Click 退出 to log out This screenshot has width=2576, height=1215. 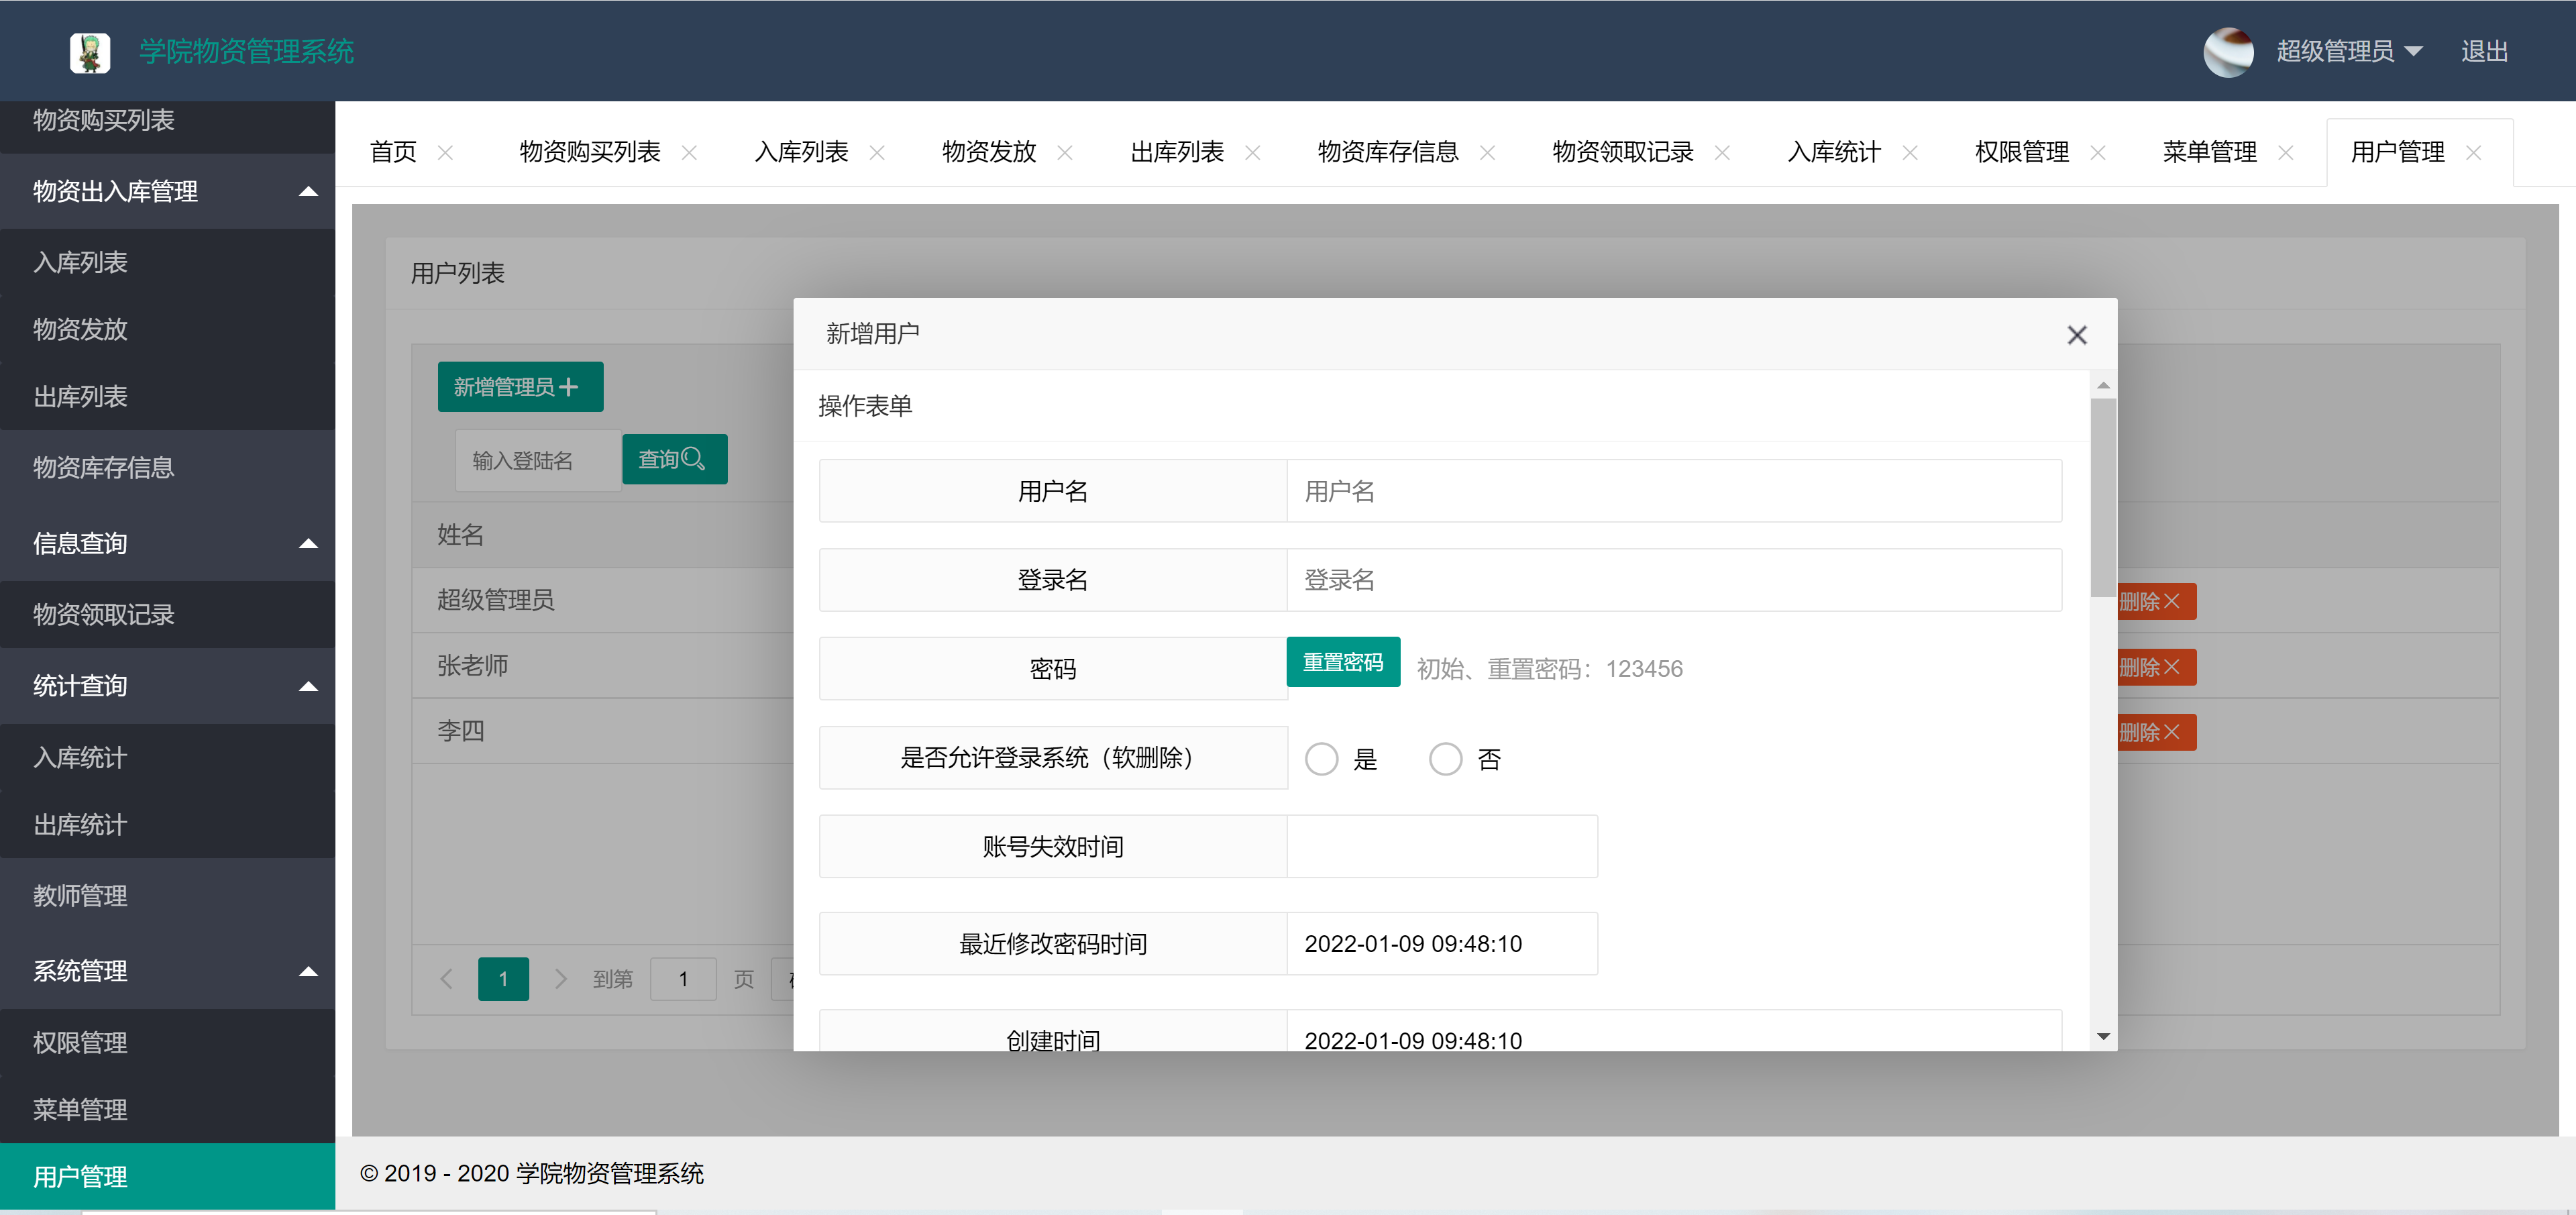tap(2486, 51)
